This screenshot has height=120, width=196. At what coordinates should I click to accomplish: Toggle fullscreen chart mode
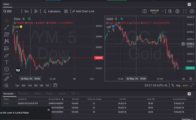pyautogui.click(x=185, y=11)
